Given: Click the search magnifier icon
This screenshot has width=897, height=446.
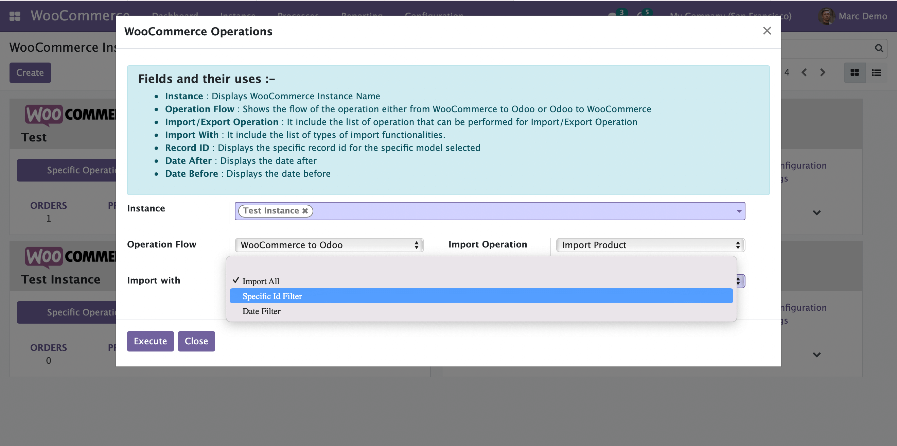Looking at the screenshot, I should point(879,48).
